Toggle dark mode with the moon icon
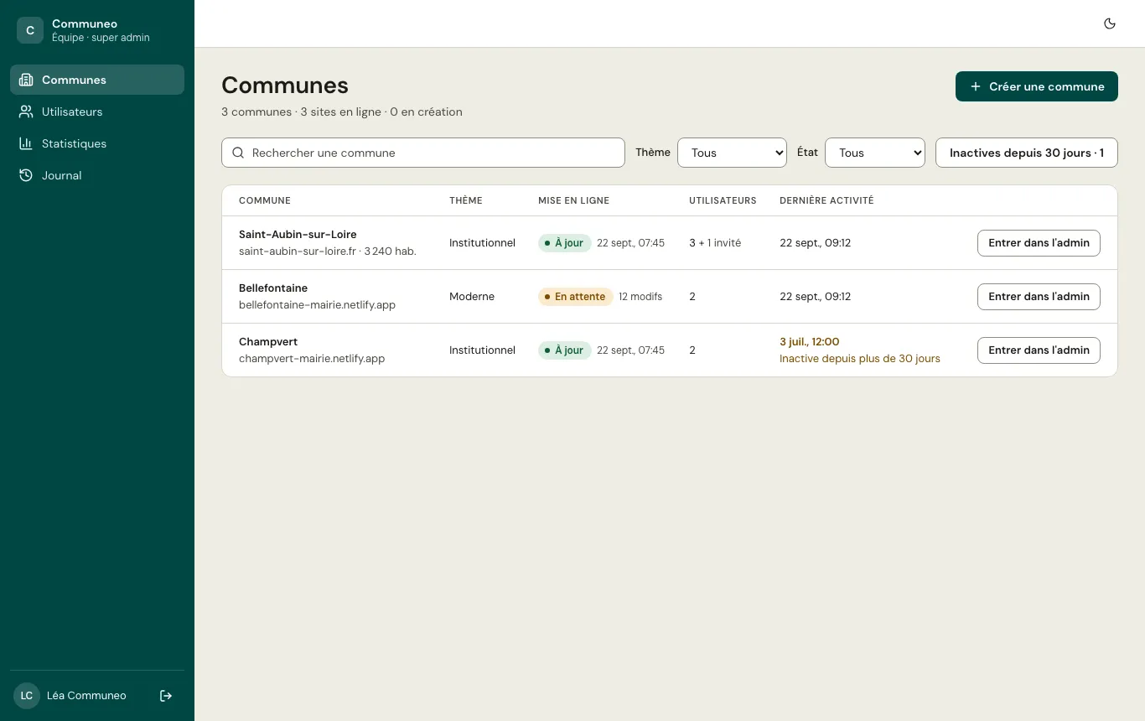Screen dimensions: 1145x721 point(1110,23)
